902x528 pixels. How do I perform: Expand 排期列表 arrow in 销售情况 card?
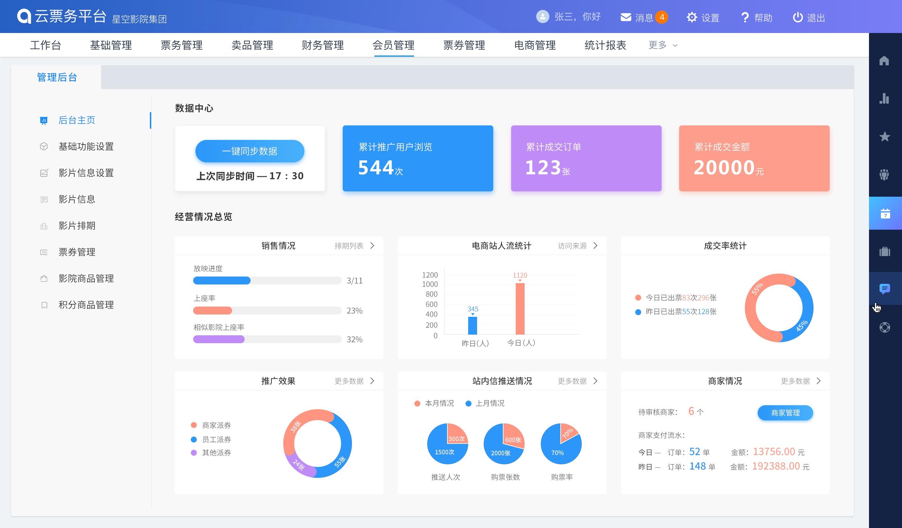click(x=372, y=246)
